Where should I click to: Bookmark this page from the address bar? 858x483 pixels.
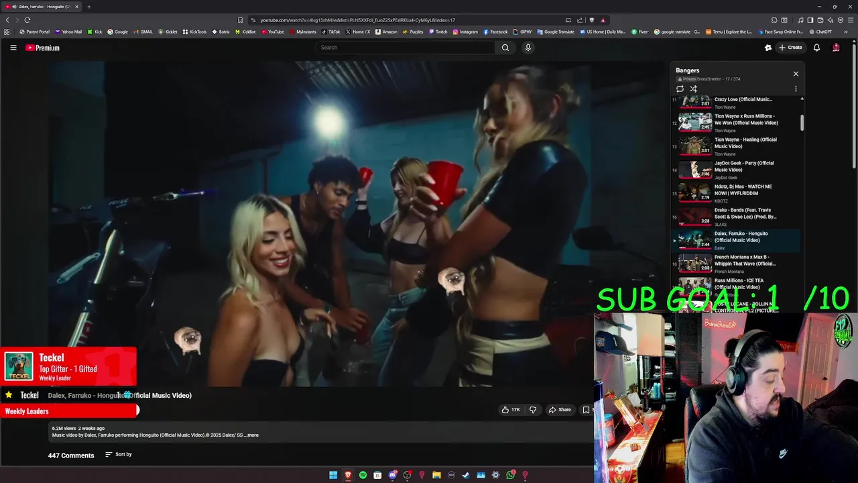[x=240, y=20]
